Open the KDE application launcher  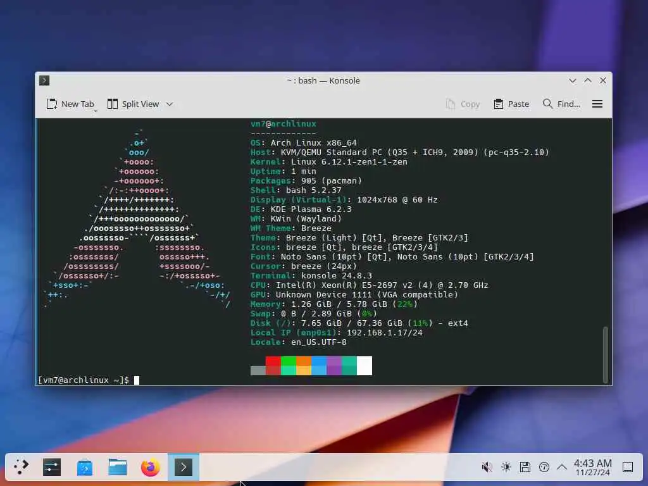pyautogui.click(x=21, y=467)
